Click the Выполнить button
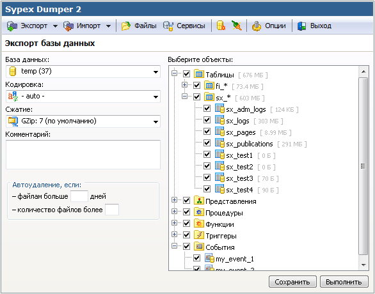 [344, 282]
